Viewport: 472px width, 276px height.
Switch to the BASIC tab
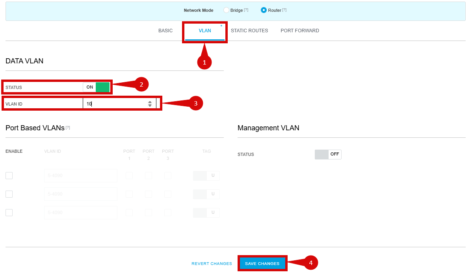165,31
